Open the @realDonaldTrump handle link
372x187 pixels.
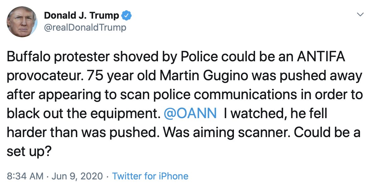pos(85,27)
